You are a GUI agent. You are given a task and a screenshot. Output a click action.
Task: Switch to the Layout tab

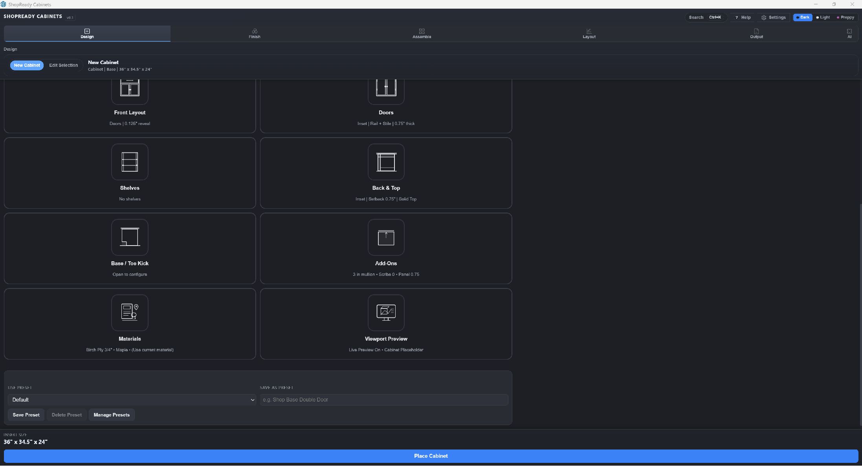pos(589,34)
